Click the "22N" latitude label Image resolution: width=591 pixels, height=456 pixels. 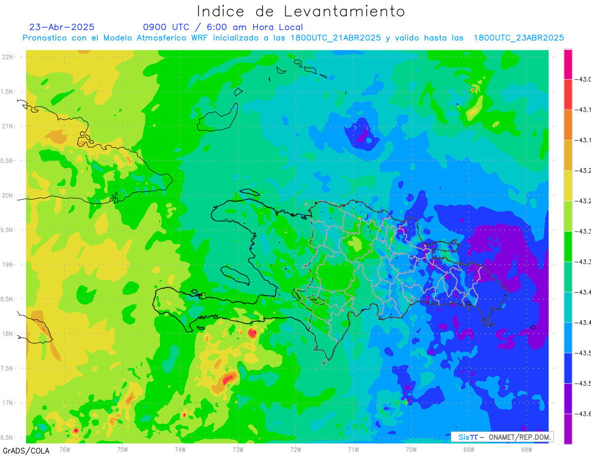(8, 57)
